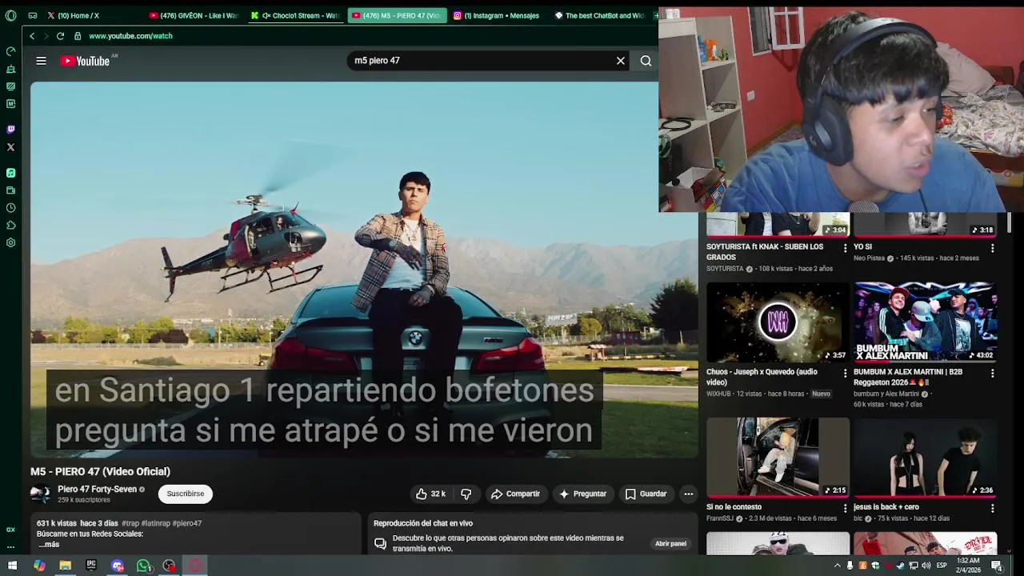This screenshot has width=1024, height=576.
Task: Expand the video description with '...más'
Action: [49, 544]
